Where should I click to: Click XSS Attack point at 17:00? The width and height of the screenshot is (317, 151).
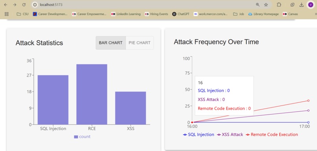pyautogui.click(x=308, y=111)
